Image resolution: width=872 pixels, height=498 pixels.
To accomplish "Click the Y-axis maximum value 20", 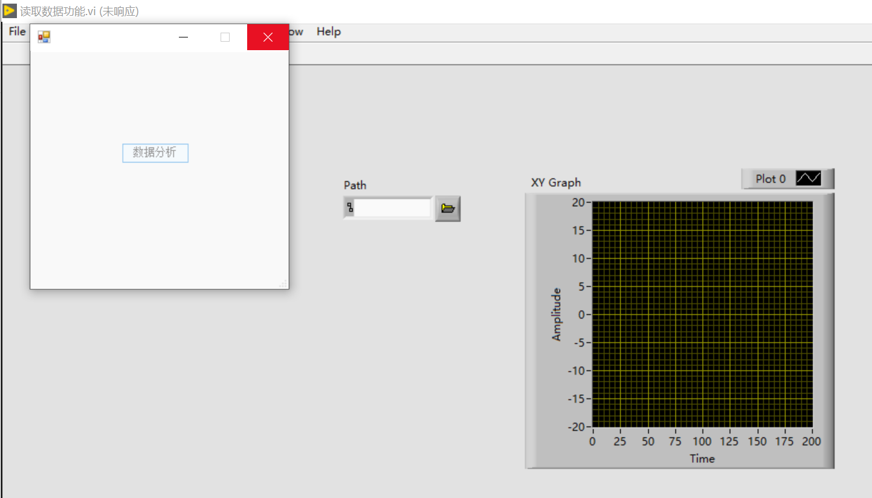I will pyautogui.click(x=578, y=202).
